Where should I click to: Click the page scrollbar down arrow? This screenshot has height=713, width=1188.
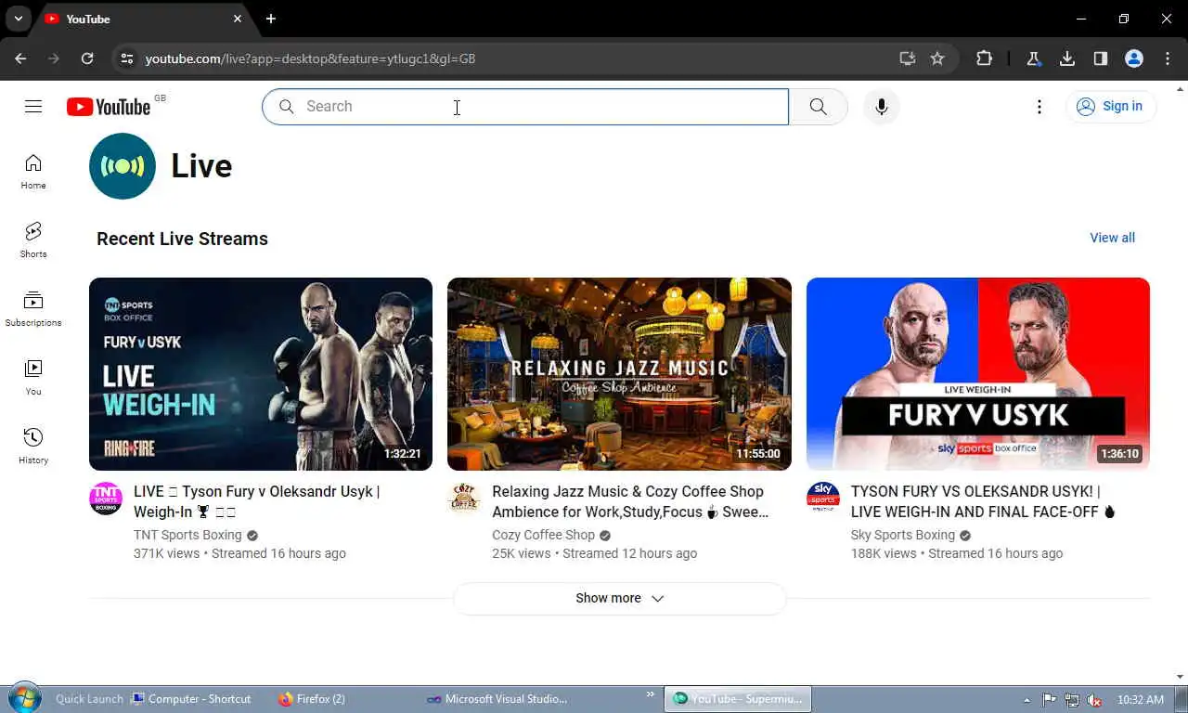point(1181,677)
